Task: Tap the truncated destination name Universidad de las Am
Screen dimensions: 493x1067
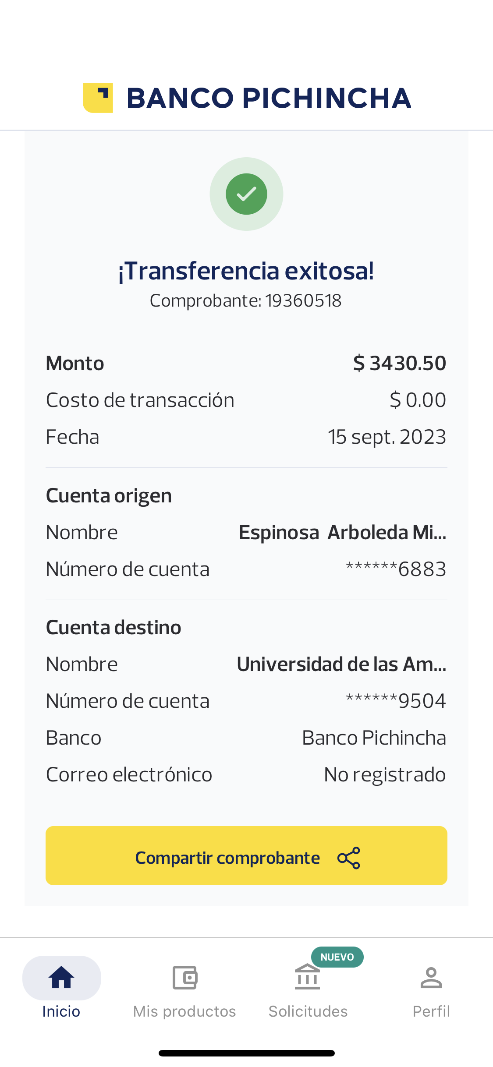Action: point(341,664)
